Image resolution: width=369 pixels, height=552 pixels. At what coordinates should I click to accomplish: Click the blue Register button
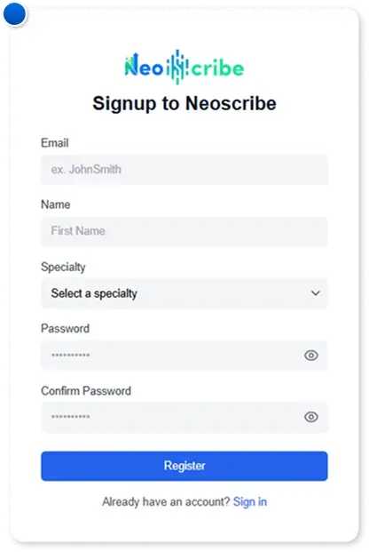184,466
